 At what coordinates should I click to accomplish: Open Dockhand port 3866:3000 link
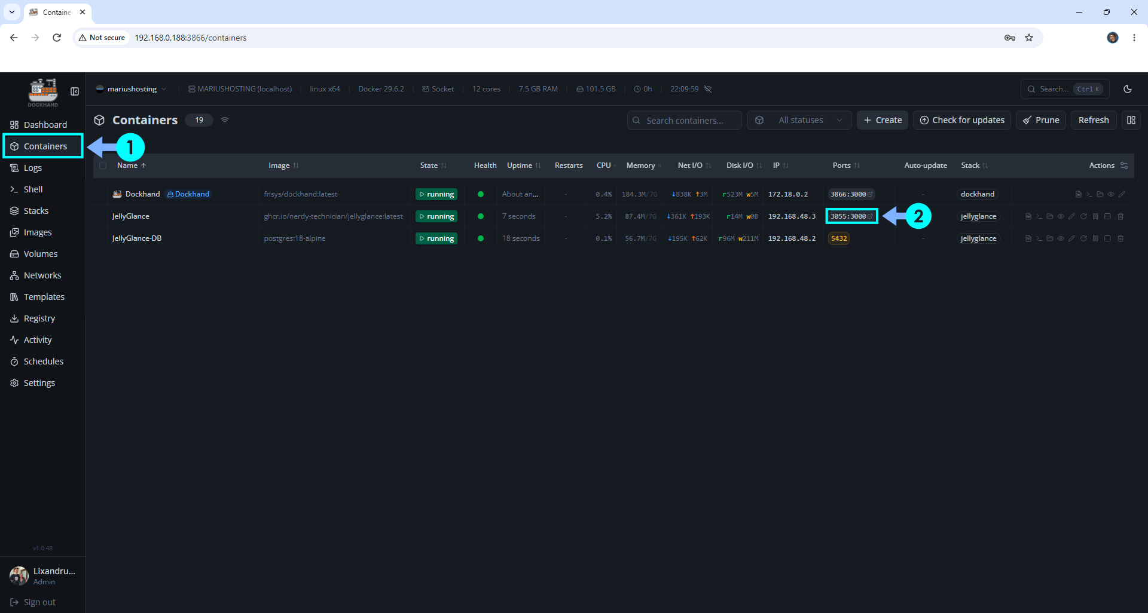pos(851,194)
